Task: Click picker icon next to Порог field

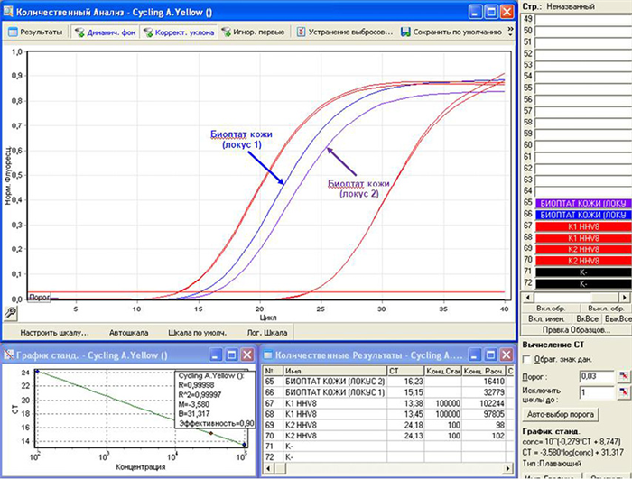Action: click(621, 375)
